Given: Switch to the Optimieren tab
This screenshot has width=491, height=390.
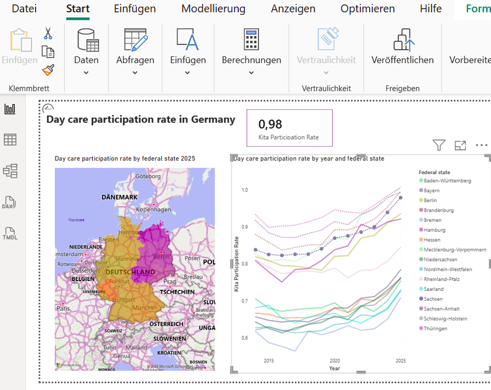Looking at the screenshot, I should [368, 9].
